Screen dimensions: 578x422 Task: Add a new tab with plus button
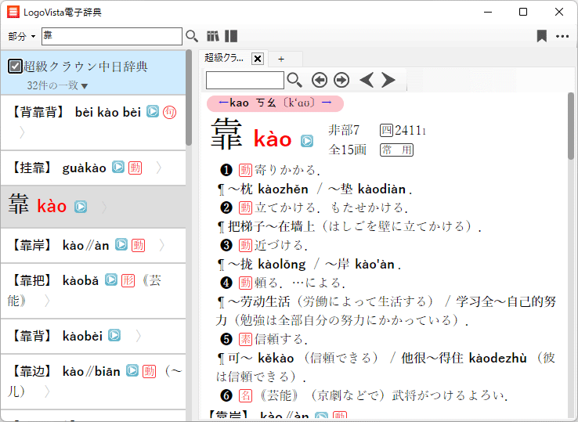281,59
